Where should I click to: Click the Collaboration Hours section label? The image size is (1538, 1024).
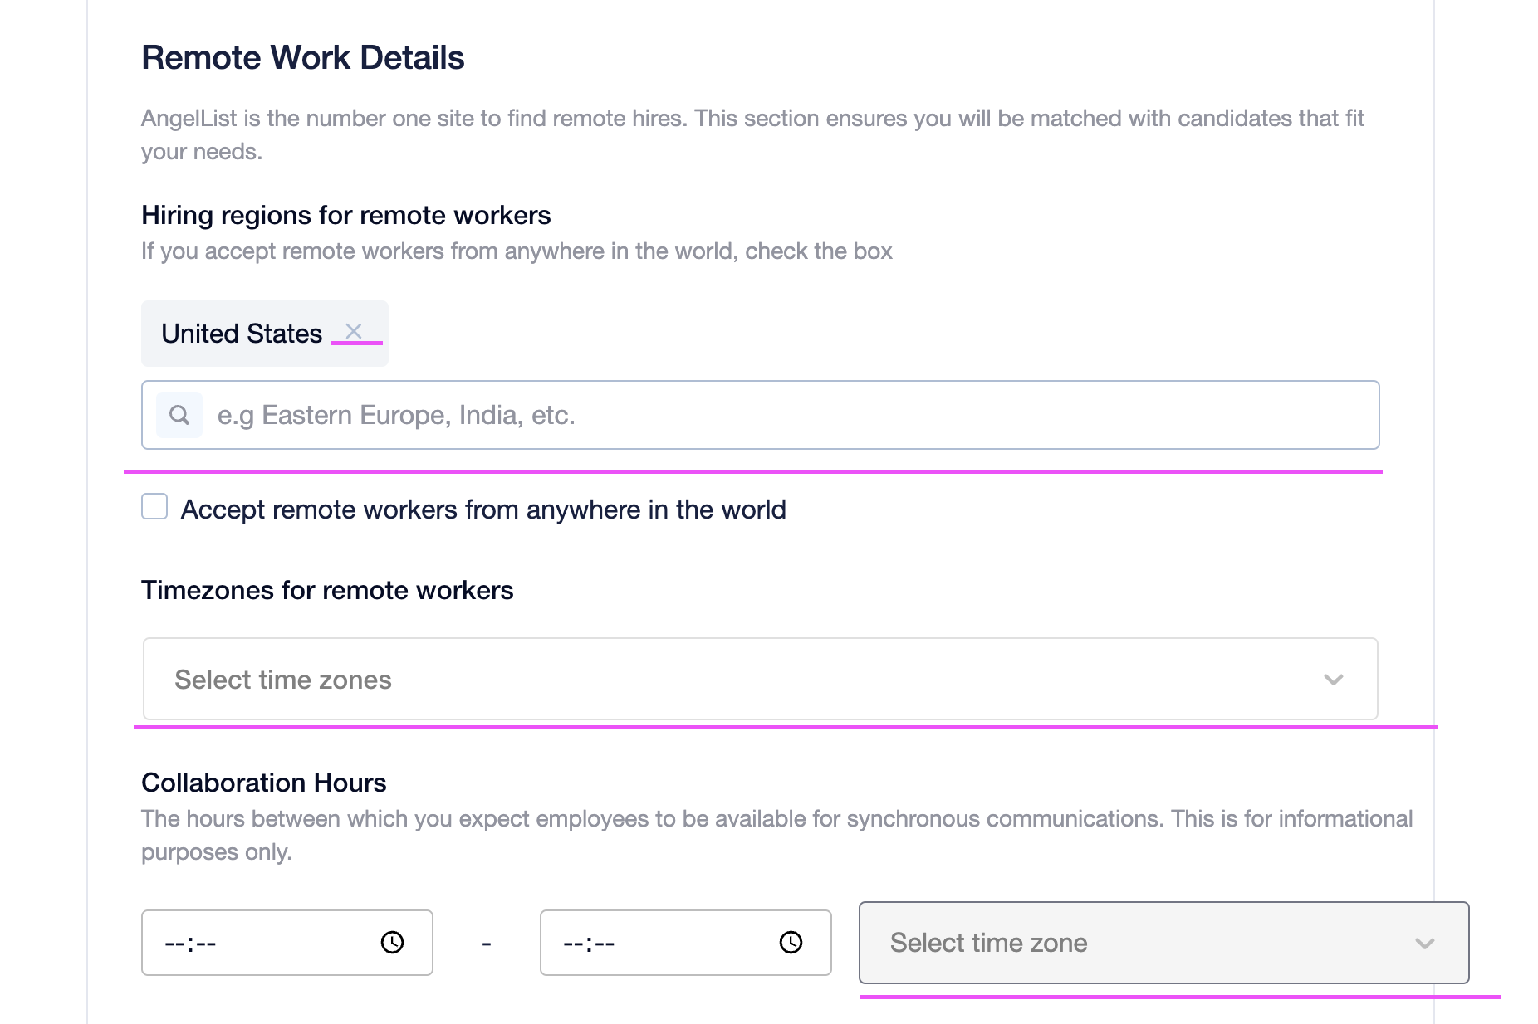264,783
